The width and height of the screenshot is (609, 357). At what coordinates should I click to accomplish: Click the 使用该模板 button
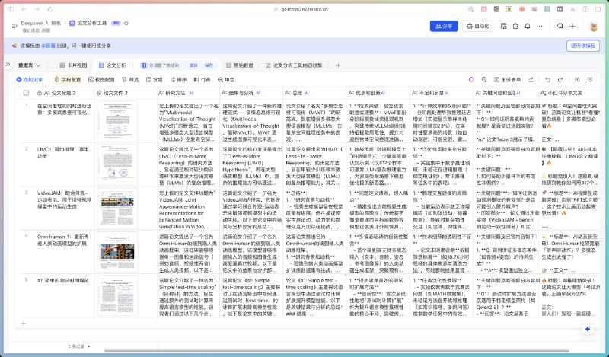point(582,46)
